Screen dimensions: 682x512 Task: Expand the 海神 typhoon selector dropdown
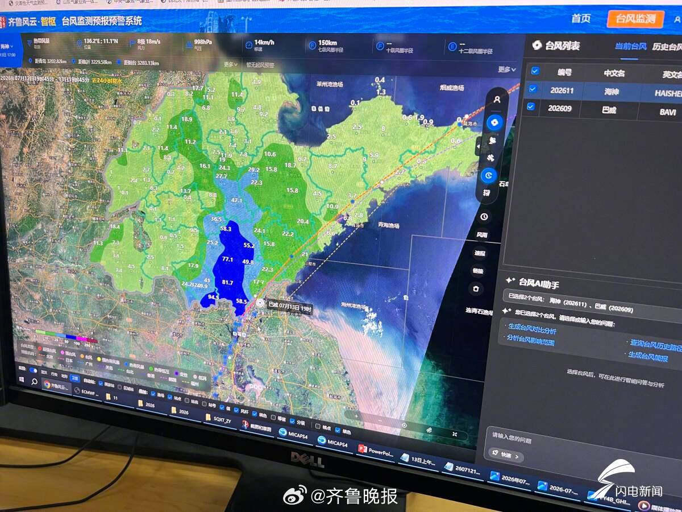(8, 46)
